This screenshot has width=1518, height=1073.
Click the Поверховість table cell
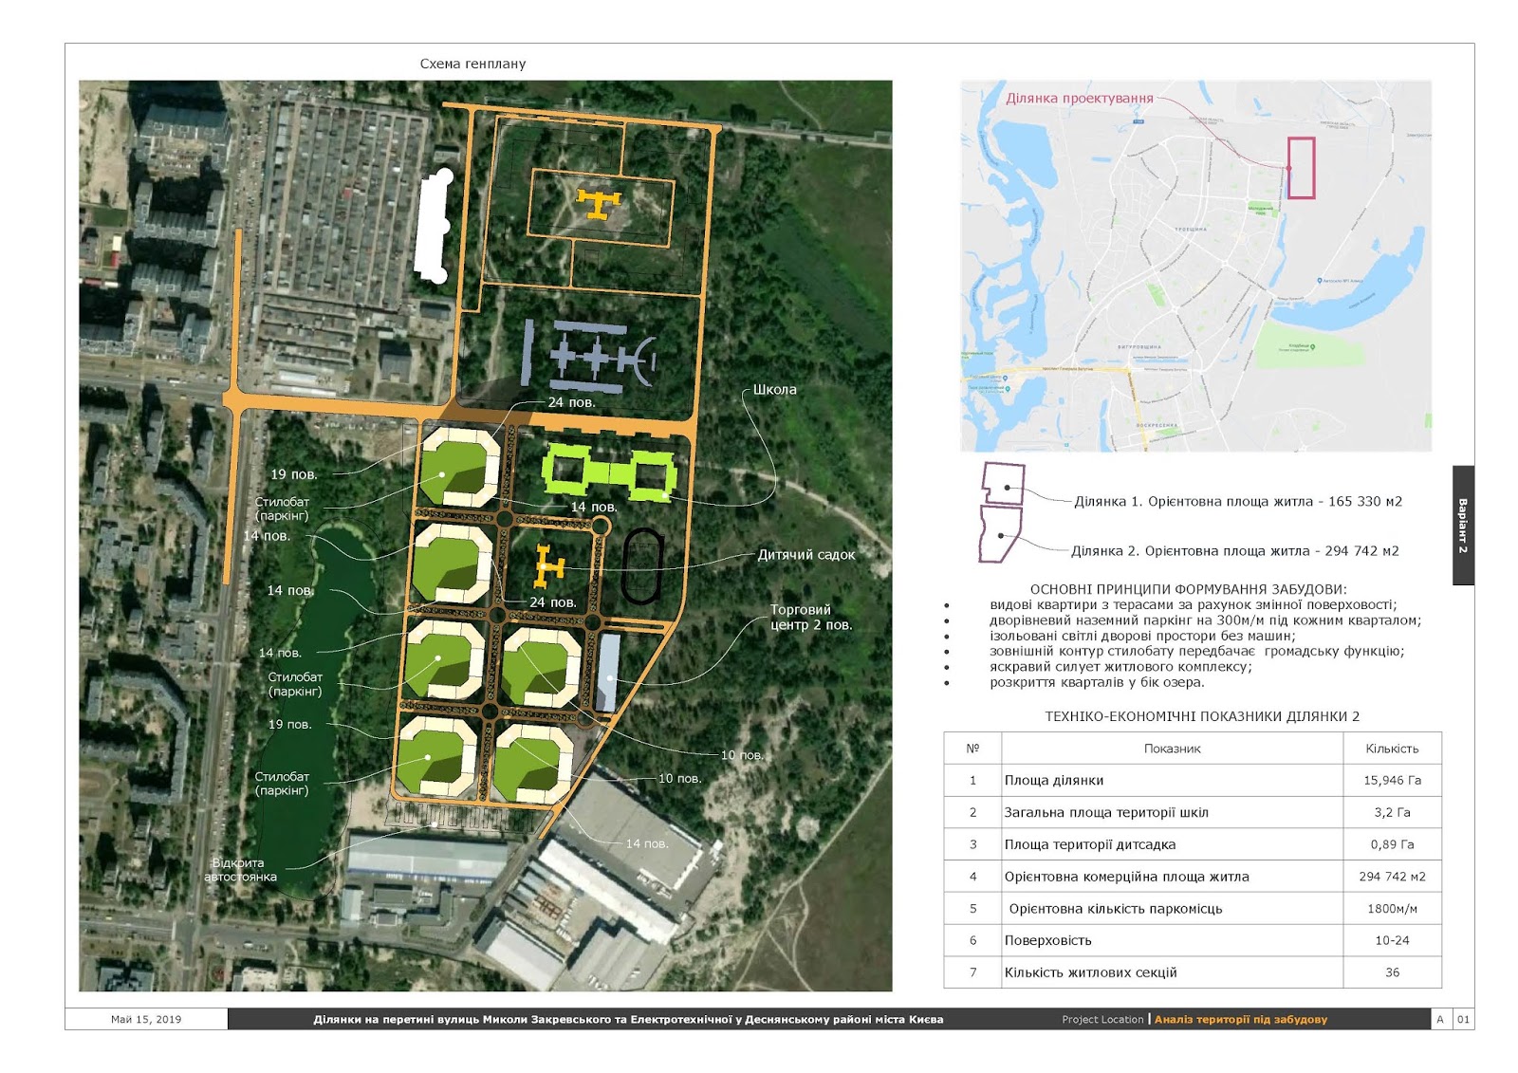tap(1172, 941)
